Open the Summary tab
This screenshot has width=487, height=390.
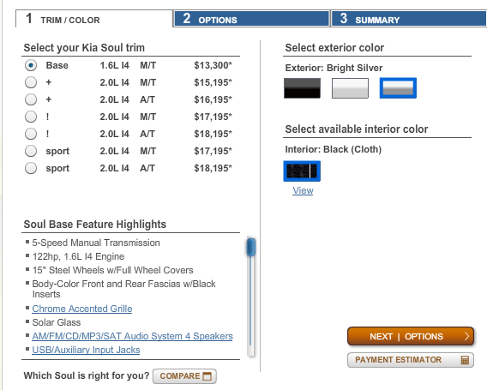[409, 19]
